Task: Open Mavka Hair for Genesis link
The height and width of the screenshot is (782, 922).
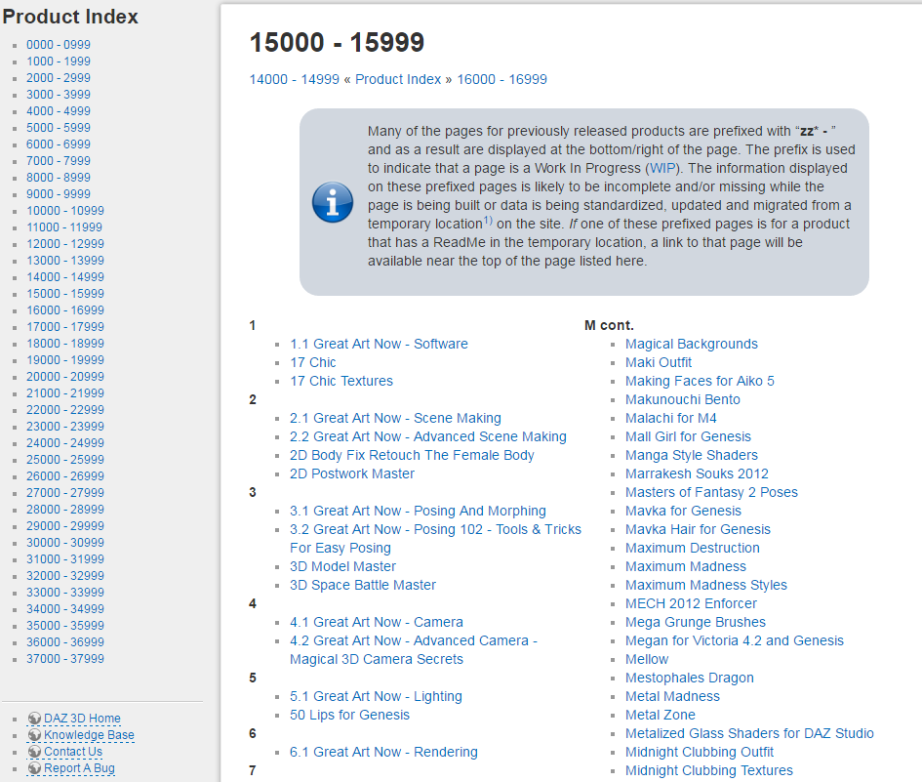Action: click(698, 529)
